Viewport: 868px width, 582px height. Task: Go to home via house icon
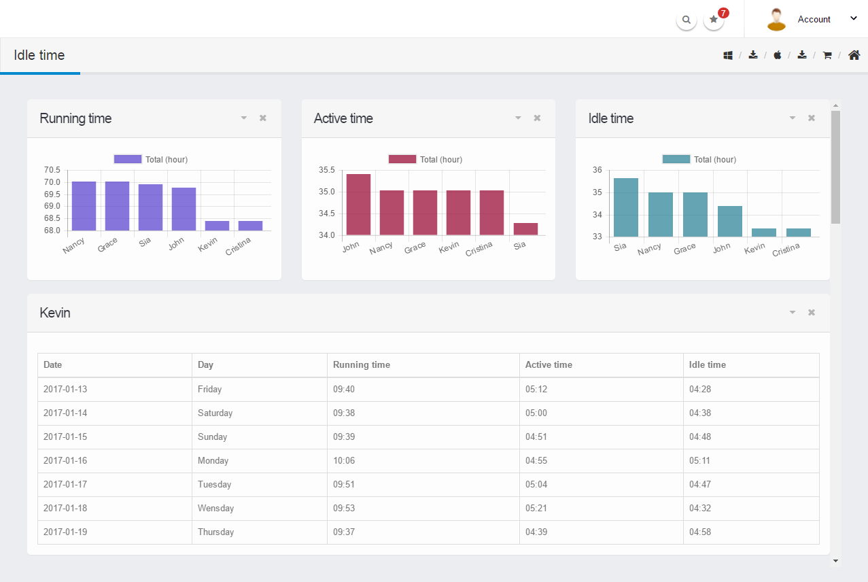[854, 55]
